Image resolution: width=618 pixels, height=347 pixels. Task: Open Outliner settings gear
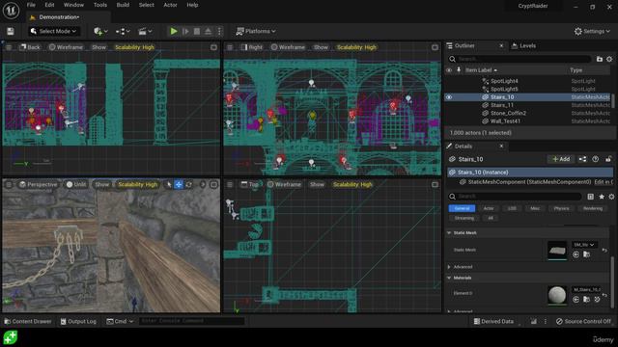pyautogui.click(x=609, y=59)
